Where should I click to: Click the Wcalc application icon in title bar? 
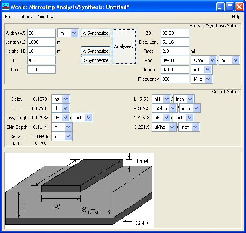coord(6,7)
